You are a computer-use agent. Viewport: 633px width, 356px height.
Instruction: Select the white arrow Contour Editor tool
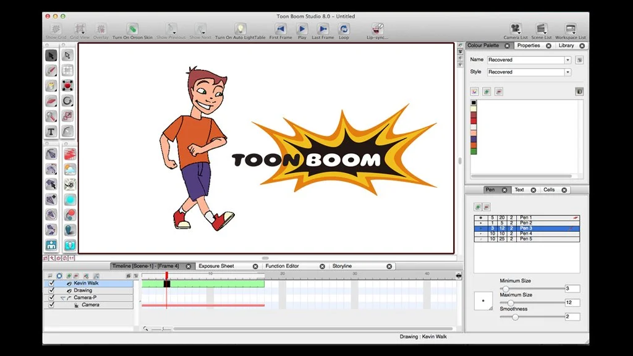tap(67, 55)
